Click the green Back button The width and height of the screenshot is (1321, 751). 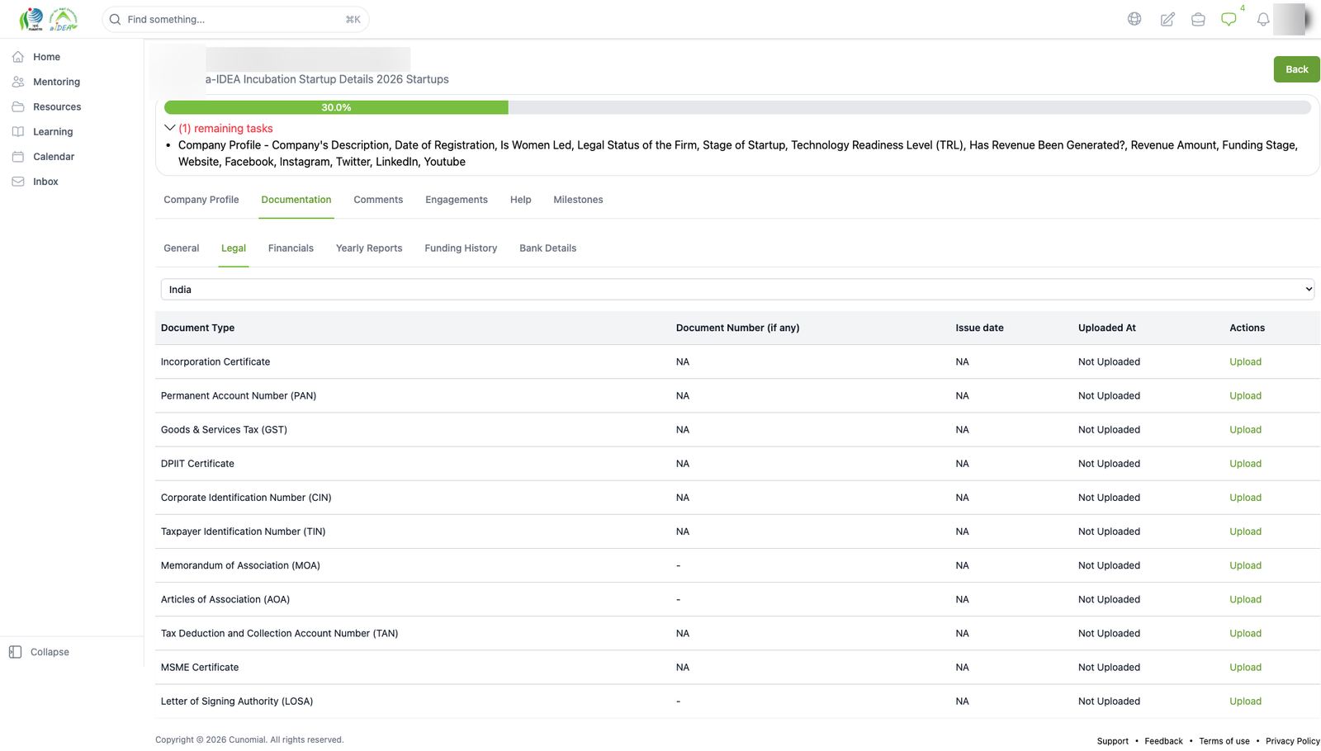click(1296, 69)
